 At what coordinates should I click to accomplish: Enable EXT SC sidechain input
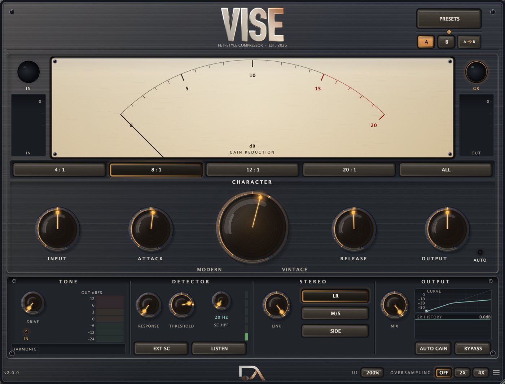(x=161, y=349)
